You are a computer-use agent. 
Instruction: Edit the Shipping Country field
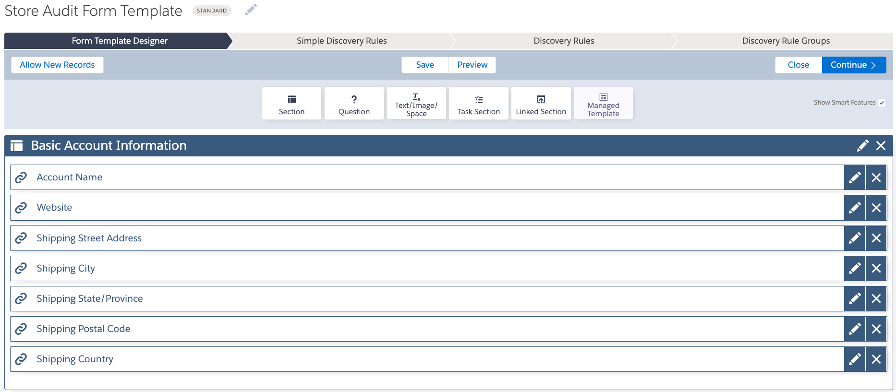click(x=855, y=359)
